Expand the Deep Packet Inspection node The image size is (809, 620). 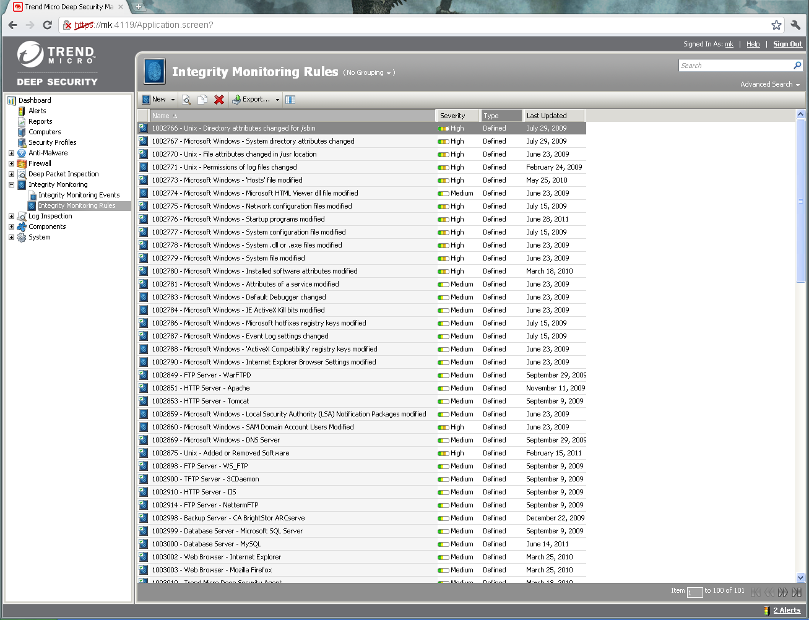tap(11, 174)
